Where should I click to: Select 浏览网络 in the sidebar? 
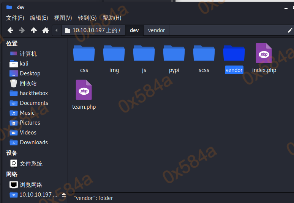(x=31, y=185)
